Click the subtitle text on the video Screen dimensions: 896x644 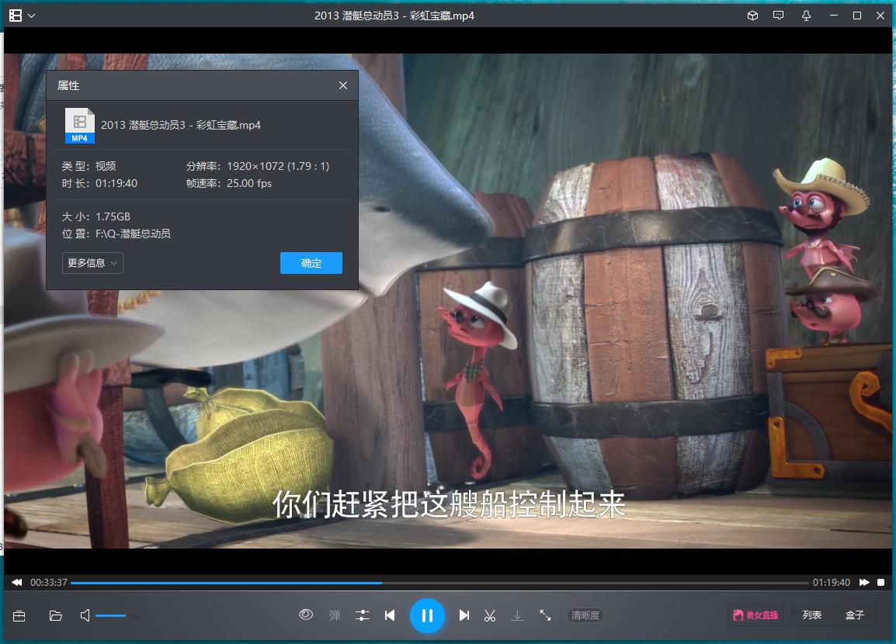tap(449, 504)
